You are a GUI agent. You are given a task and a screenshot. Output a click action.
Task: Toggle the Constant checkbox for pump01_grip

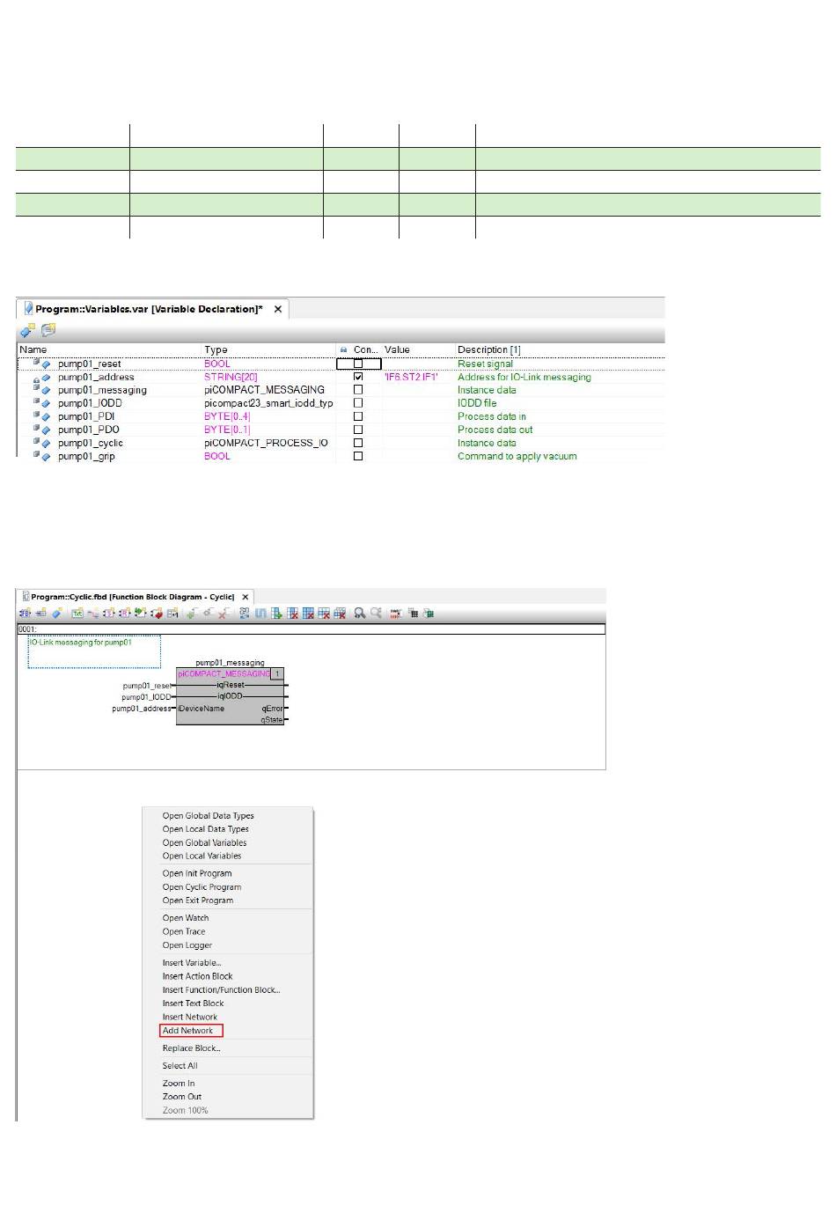[x=358, y=456]
